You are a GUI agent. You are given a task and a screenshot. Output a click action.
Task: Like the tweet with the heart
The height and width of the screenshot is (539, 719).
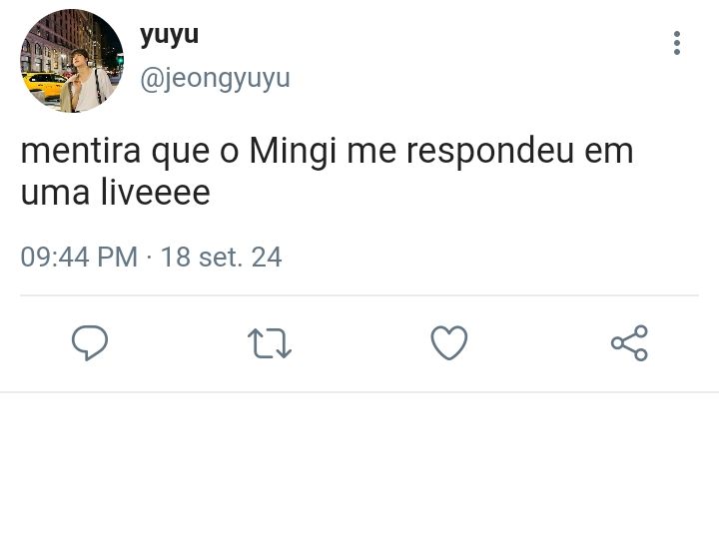coord(449,342)
